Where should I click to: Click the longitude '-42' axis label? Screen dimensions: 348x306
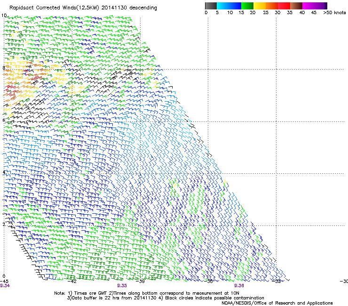72,282
